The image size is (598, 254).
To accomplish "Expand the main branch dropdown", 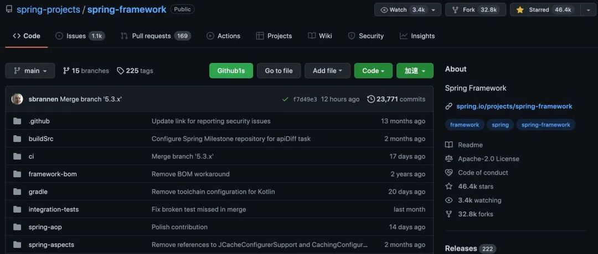I will pyautogui.click(x=30, y=71).
